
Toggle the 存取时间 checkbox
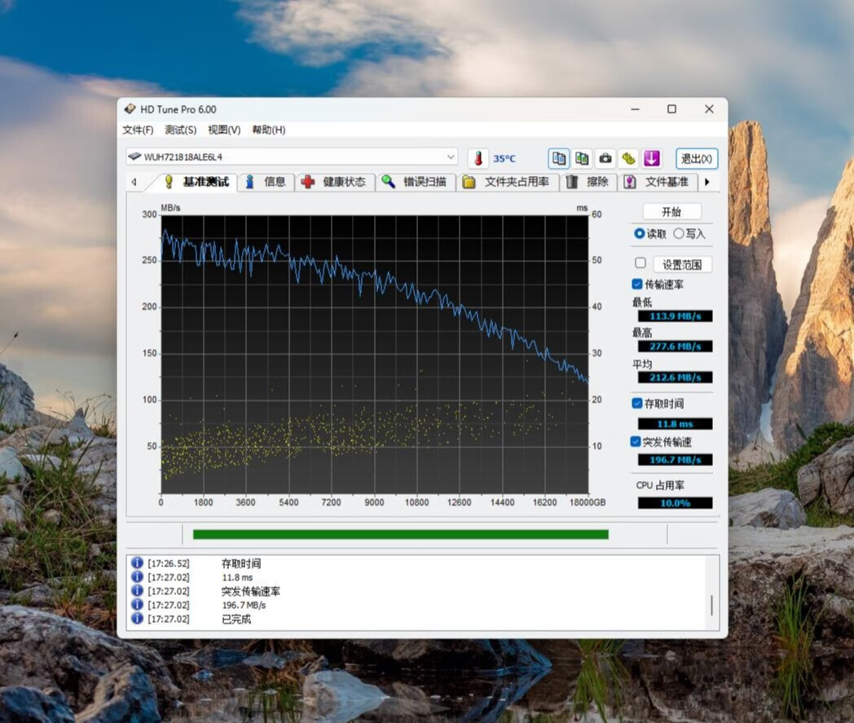(x=636, y=403)
